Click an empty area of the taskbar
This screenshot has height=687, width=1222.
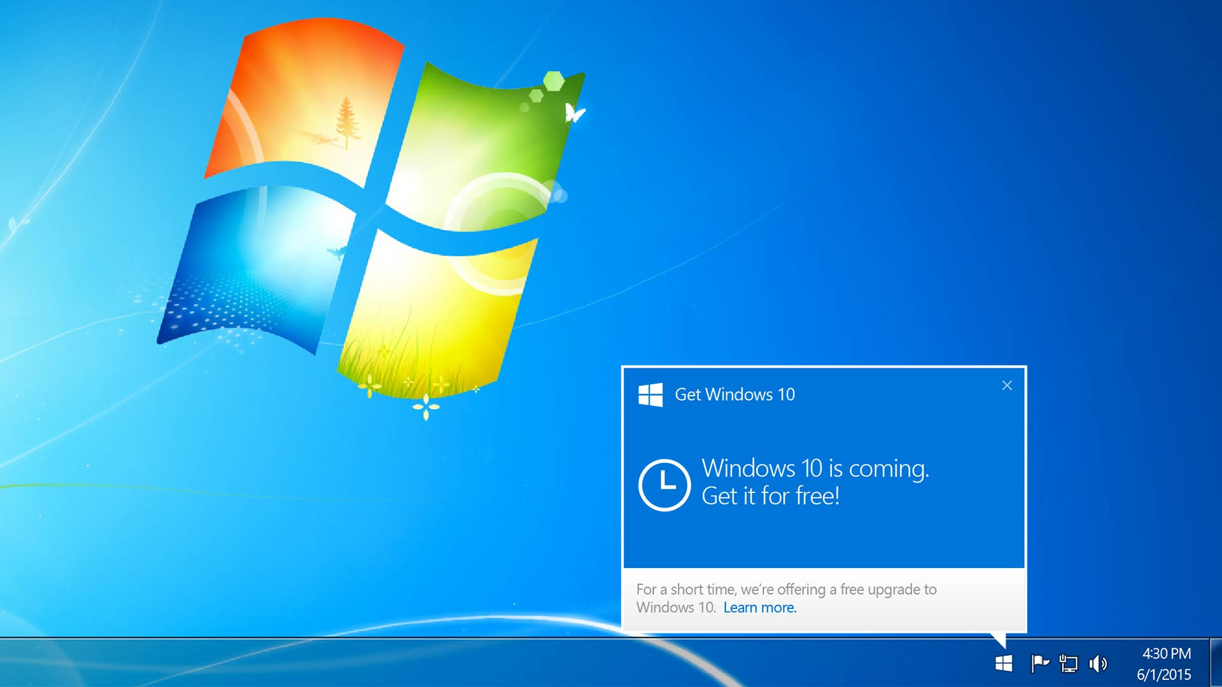tap(446, 663)
